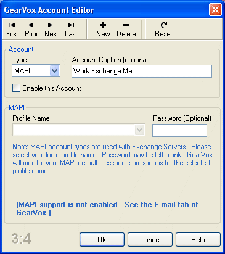Viewport: 225px width, 254px height.
Task: Go to the Prior account record
Action: point(31,30)
